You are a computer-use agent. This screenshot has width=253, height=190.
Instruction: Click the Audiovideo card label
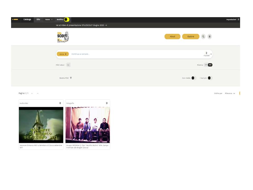coord(24,103)
